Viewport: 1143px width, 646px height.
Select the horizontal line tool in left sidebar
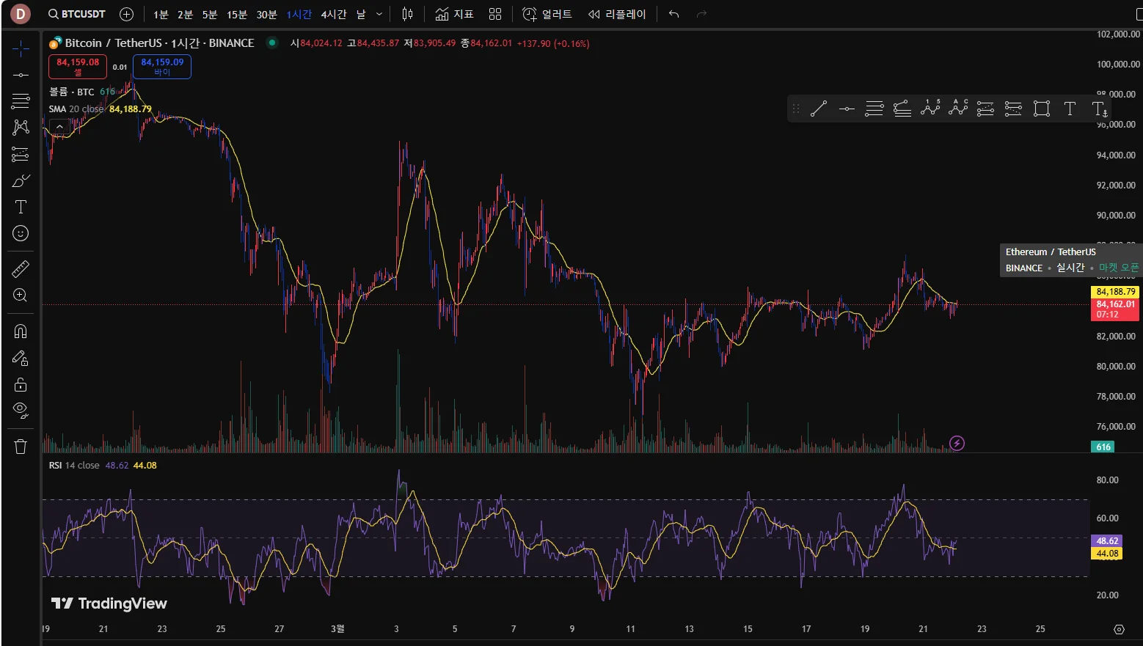(21, 75)
